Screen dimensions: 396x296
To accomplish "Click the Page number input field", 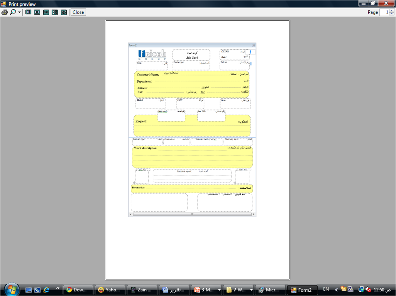I will coord(385,12).
